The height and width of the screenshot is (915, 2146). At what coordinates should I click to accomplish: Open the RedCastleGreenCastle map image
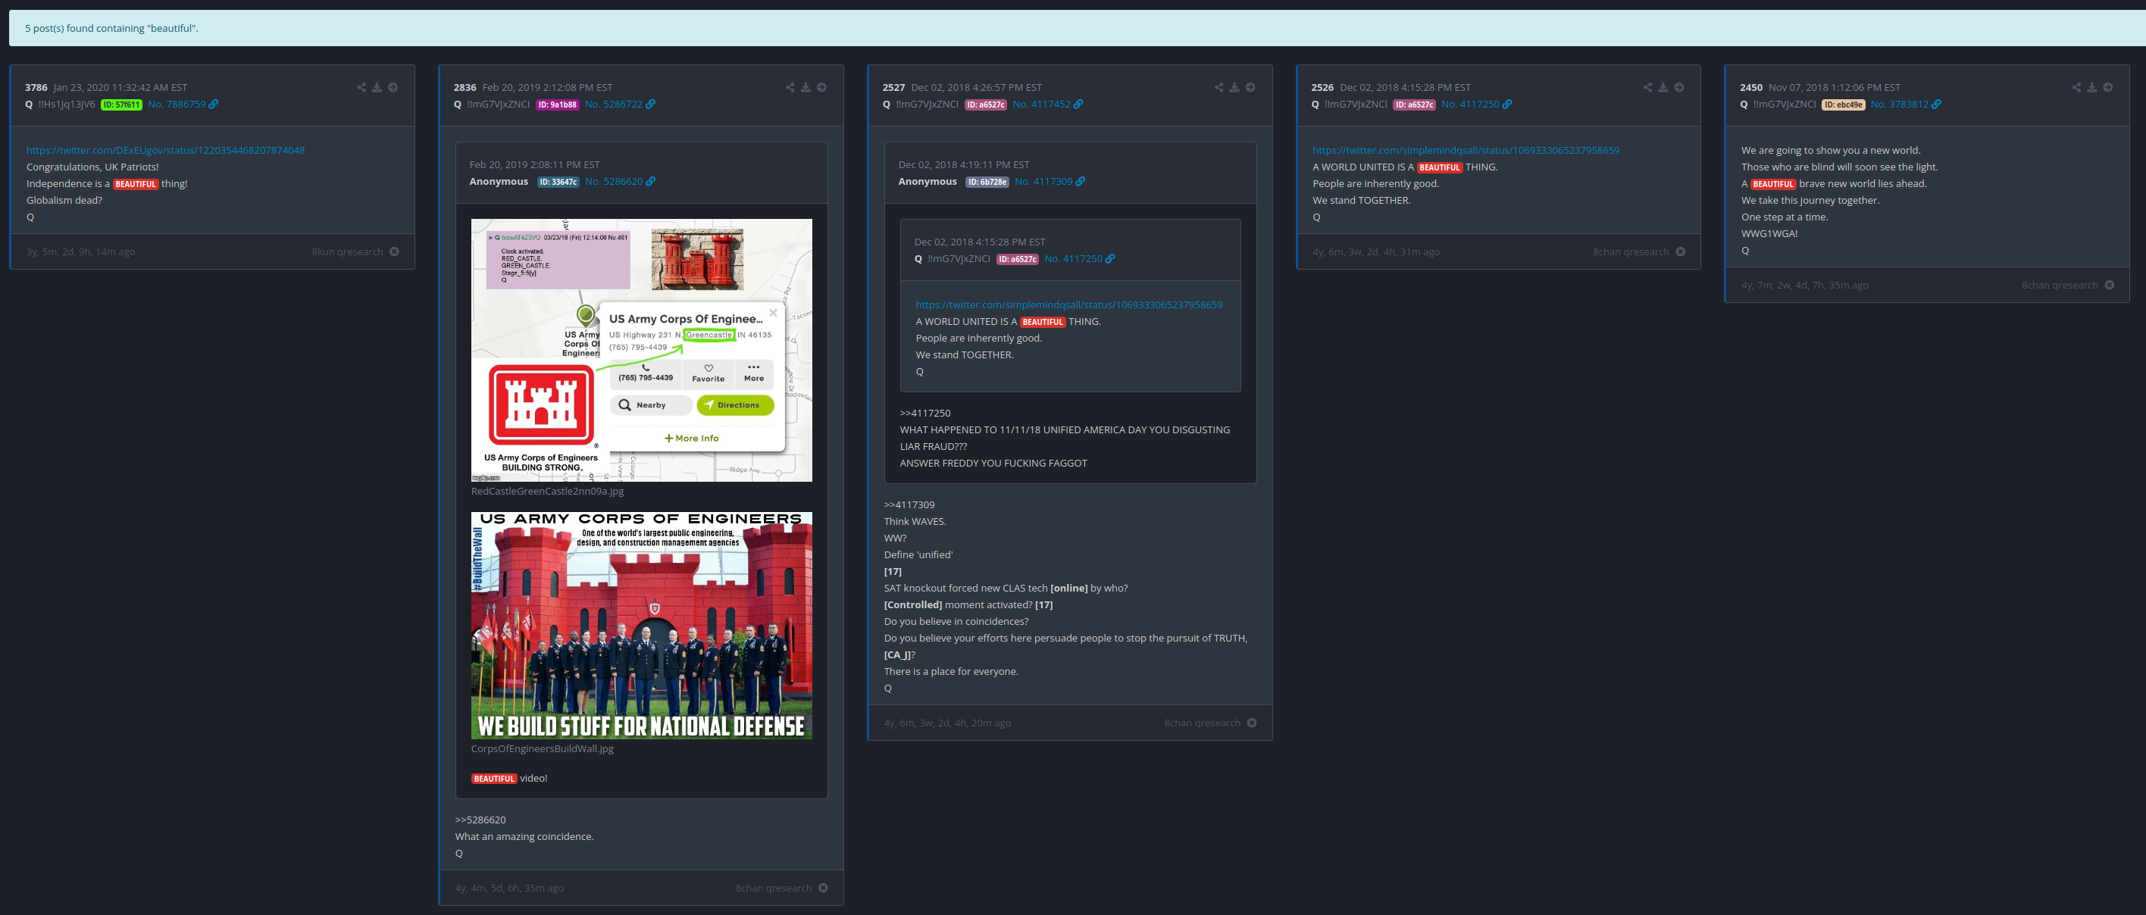(642, 351)
